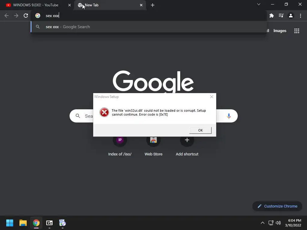Click the Google icon in address bar
307x230 pixels.
point(38,16)
